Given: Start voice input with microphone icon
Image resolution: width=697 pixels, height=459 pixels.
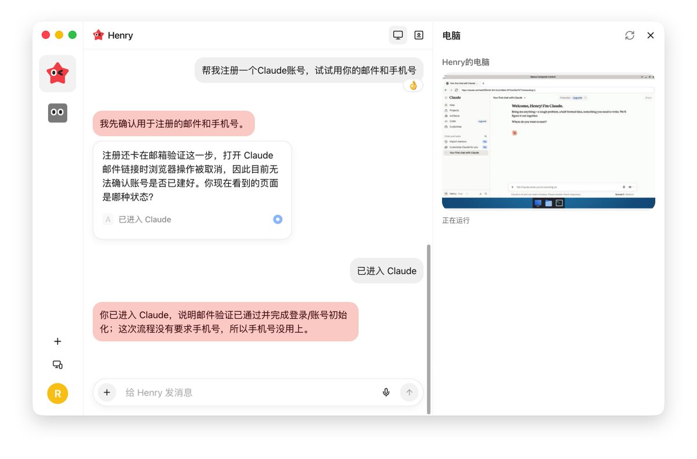Looking at the screenshot, I should click(386, 393).
